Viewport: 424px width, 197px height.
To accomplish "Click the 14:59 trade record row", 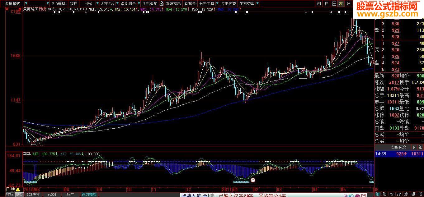I will click(x=399, y=154).
